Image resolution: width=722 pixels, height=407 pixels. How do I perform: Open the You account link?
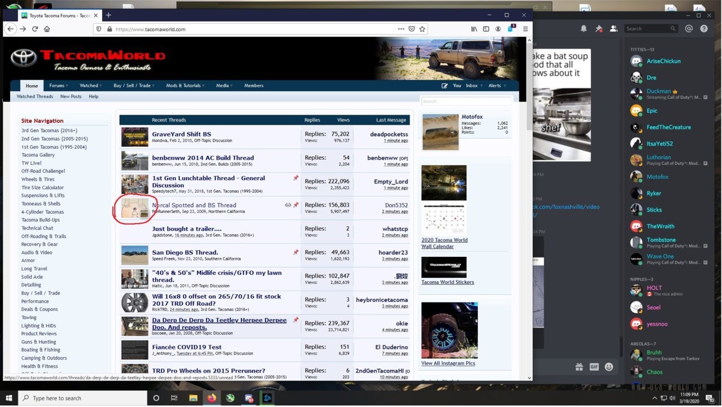457,86
